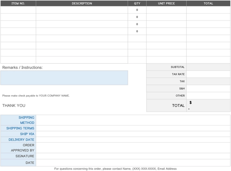Image resolution: width=231 pixels, height=171 pixels.
Task: Click the SHIP VIA entry field
Action: pos(133,134)
